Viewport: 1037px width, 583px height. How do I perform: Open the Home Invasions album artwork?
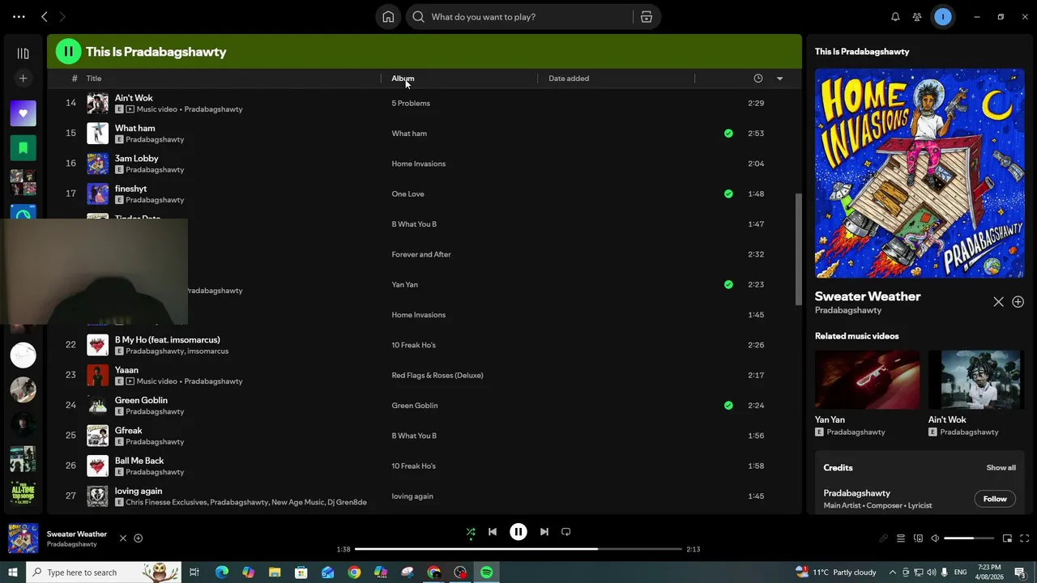(920, 173)
